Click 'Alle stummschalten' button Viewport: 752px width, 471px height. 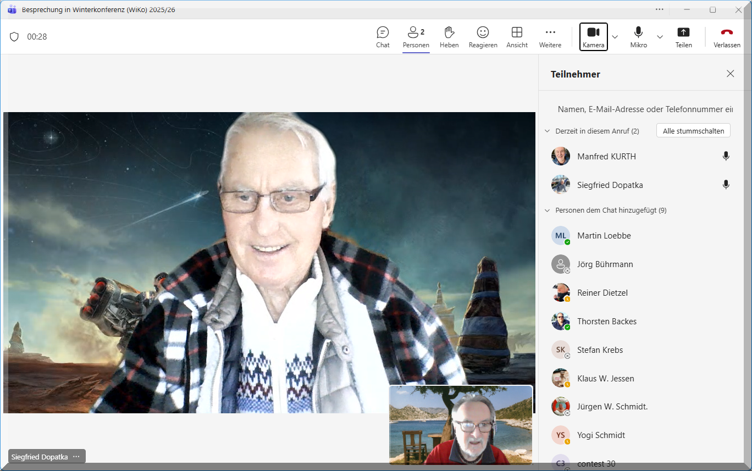pyautogui.click(x=693, y=131)
